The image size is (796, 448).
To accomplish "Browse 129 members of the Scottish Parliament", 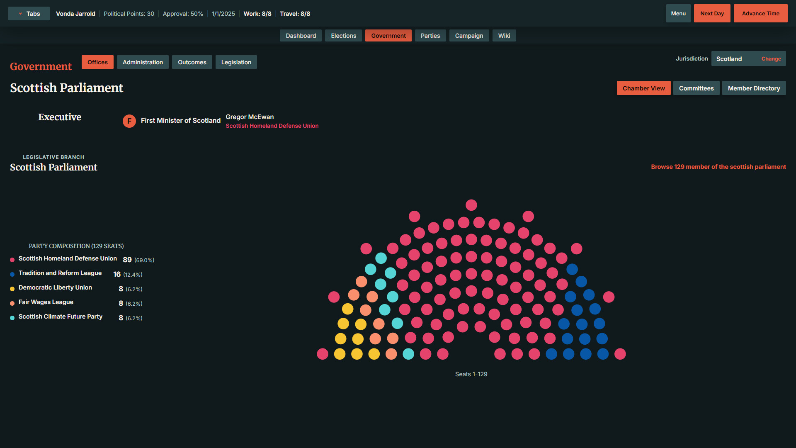I will 718,167.
